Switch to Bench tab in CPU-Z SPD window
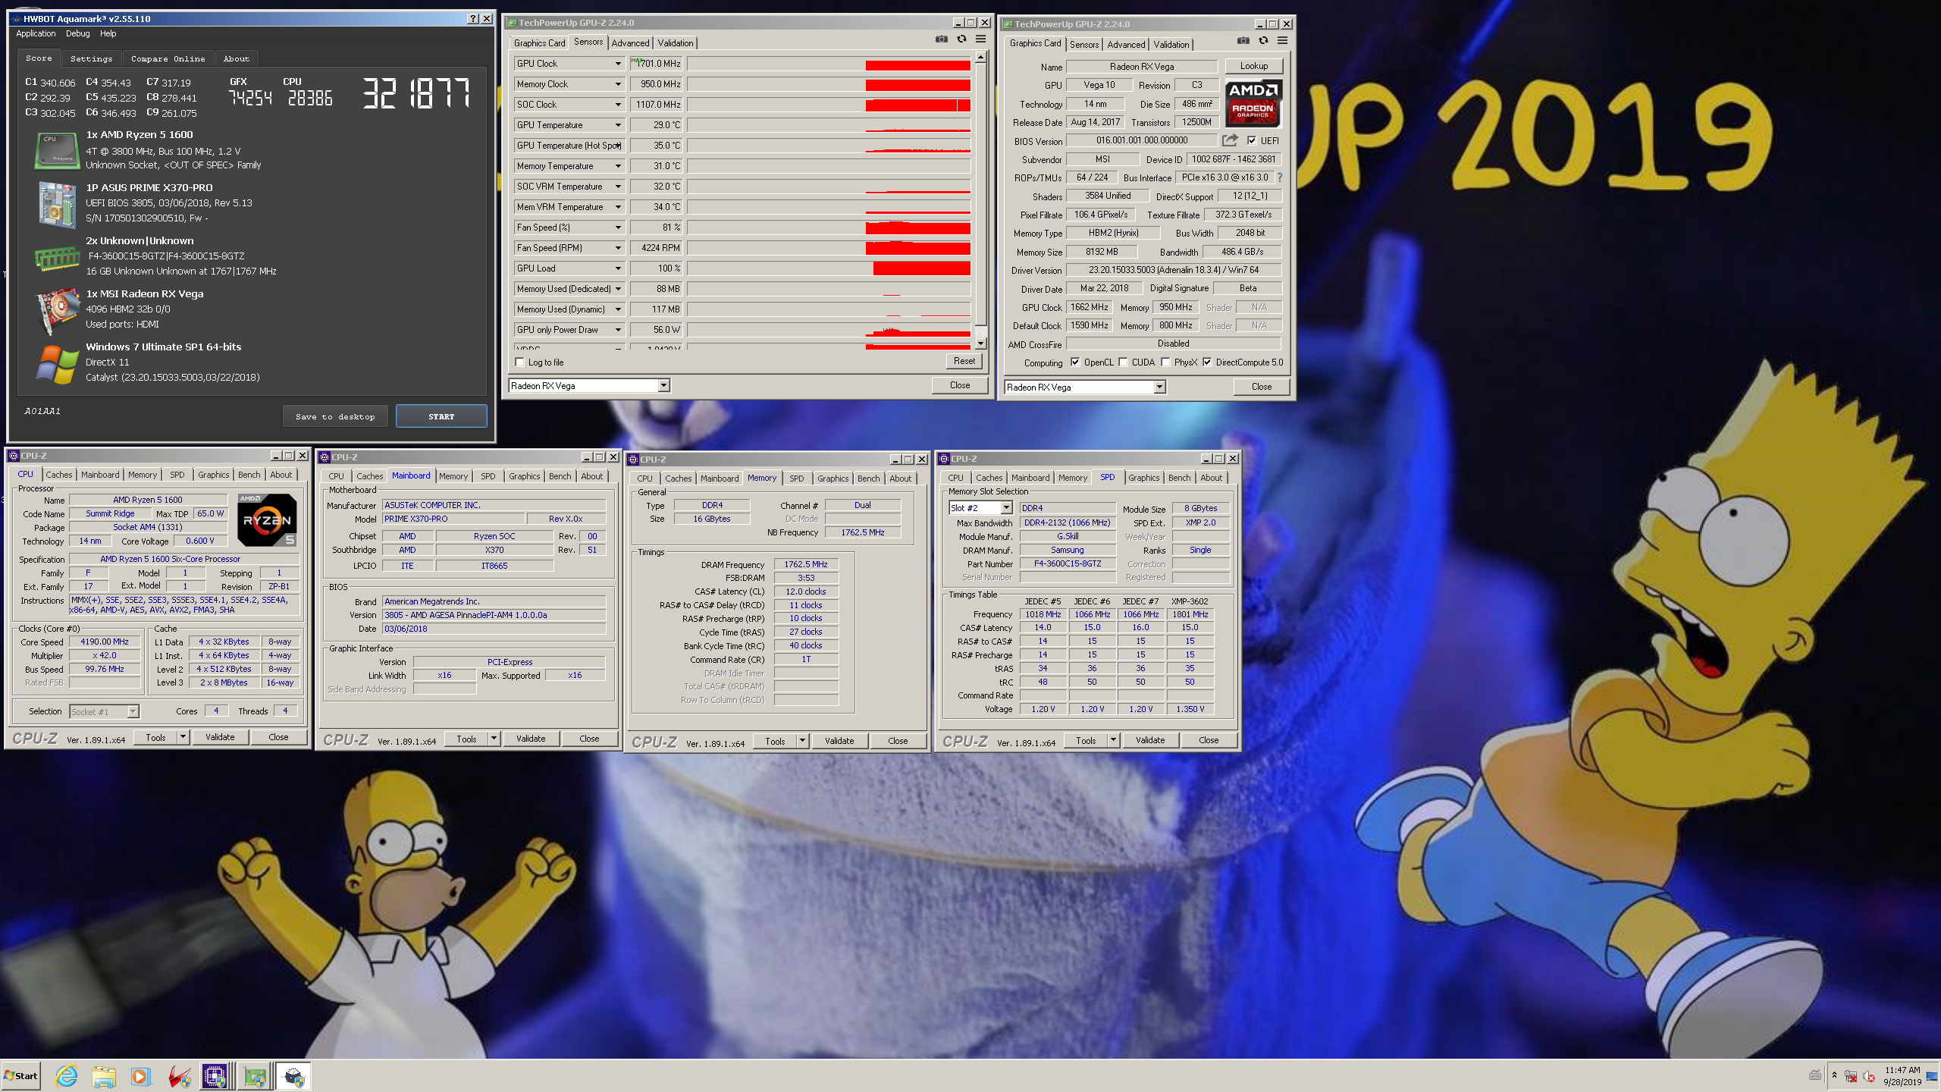 tap(1178, 478)
